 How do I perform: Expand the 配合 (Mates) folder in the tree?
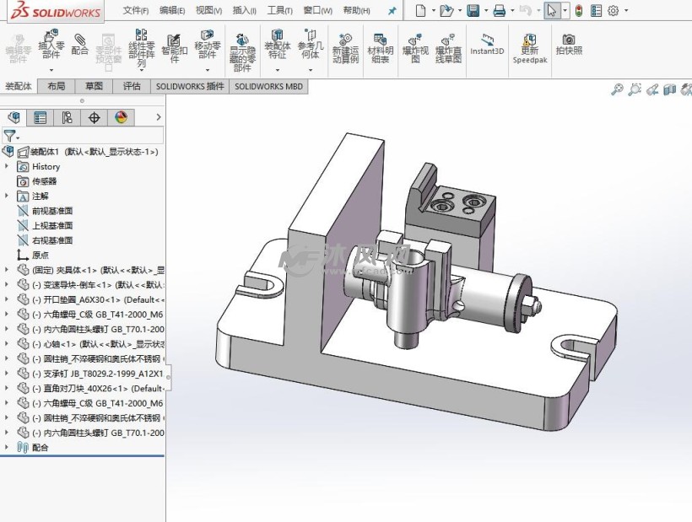(x=7, y=448)
